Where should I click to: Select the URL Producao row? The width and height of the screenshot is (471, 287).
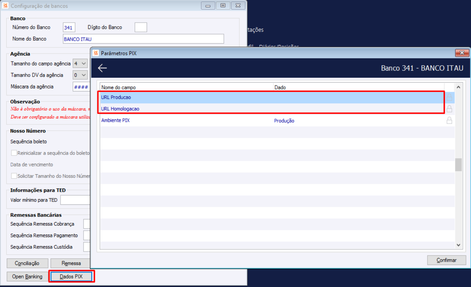click(272, 97)
